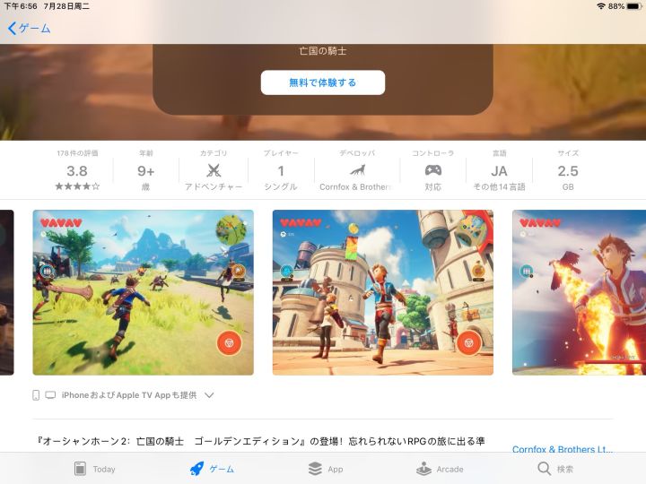Screen dimensions: 646x484
Task: Switch to the Today tab
Action: click(95, 469)
